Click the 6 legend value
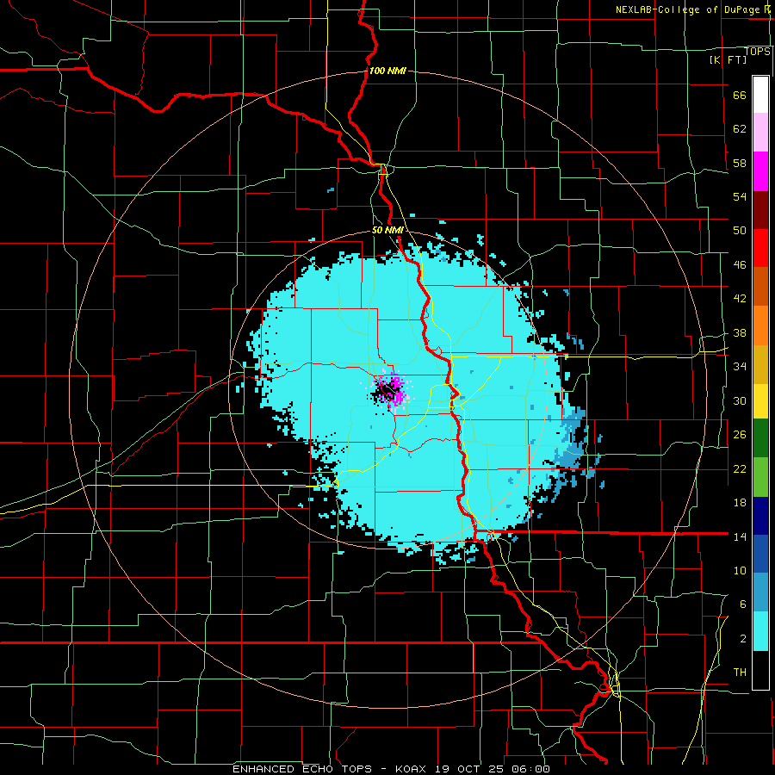 pyautogui.click(x=742, y=604)
